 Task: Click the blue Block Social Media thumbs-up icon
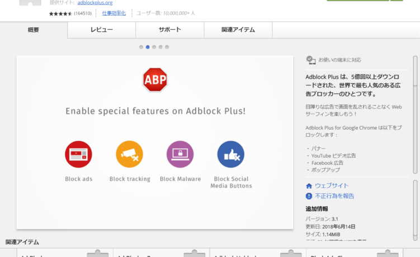coord(230,154)
